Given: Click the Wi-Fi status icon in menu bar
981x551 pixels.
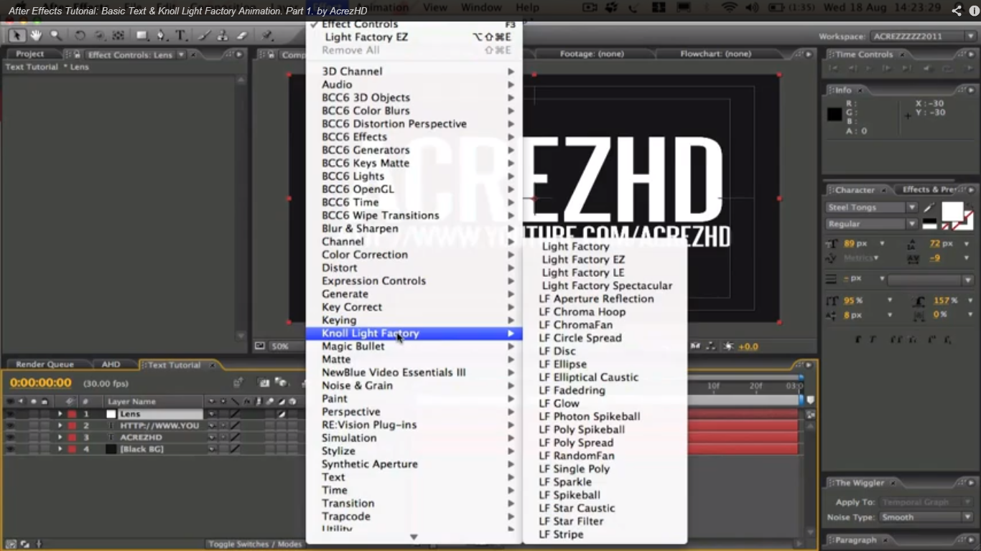Looking at the screenshot, I should (730, 8).
